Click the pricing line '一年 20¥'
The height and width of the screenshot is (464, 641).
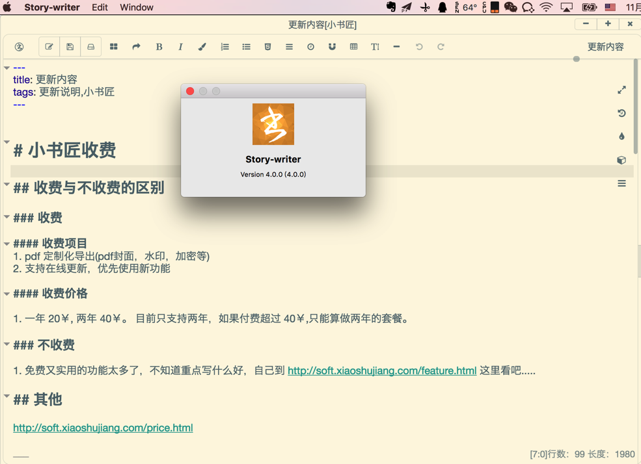click(x=211, y=318)
